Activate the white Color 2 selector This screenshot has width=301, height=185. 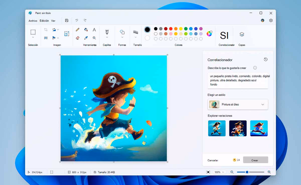(147, 38)
